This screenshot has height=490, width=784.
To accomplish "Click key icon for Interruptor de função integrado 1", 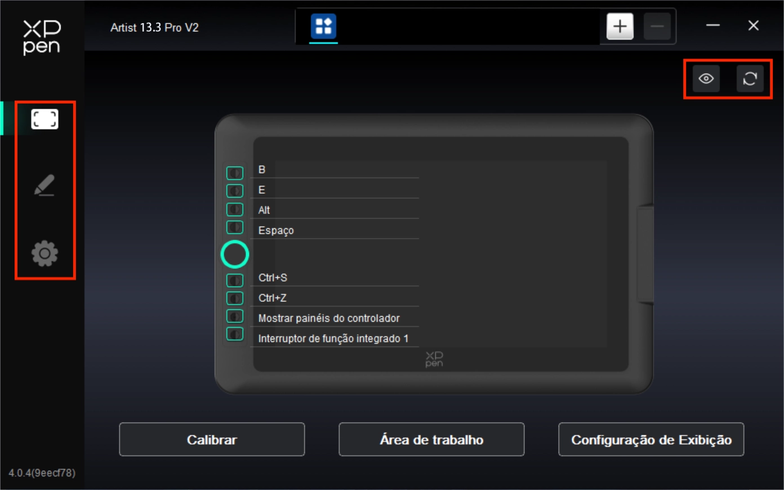I will pyautogui.click(x=235, y=334).
